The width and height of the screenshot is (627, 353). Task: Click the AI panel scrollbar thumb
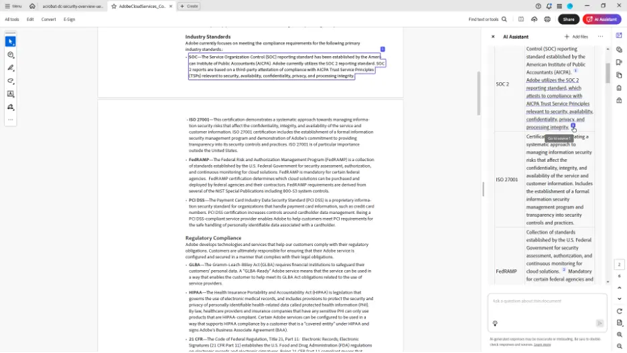click(x=608, y=73)
